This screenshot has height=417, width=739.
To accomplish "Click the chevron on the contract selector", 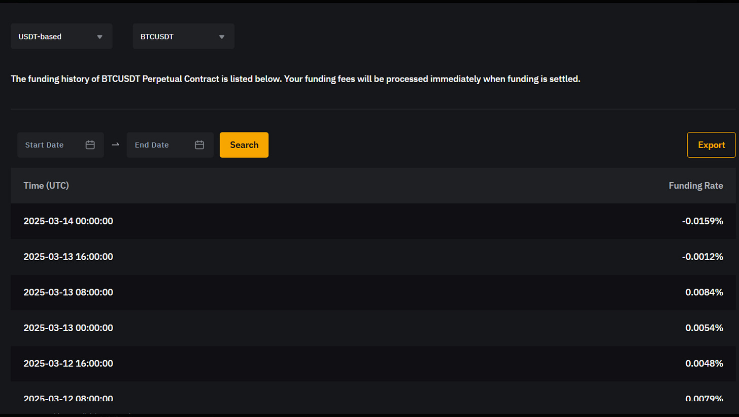I will (221, 36).
